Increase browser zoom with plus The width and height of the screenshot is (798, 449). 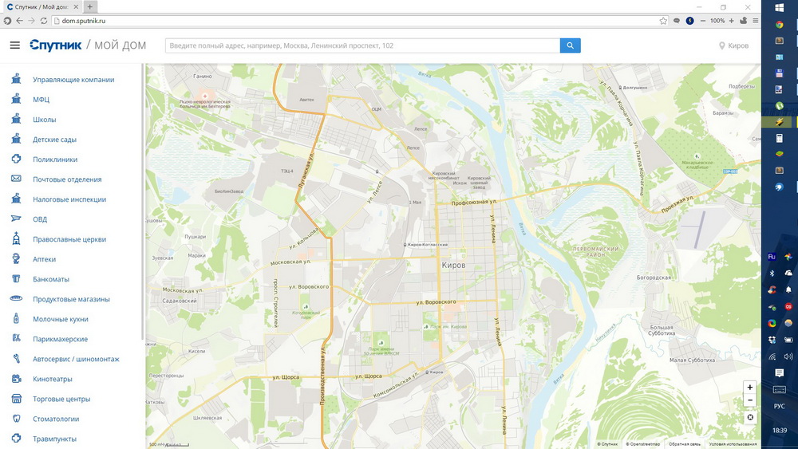[x=731, y=21]
